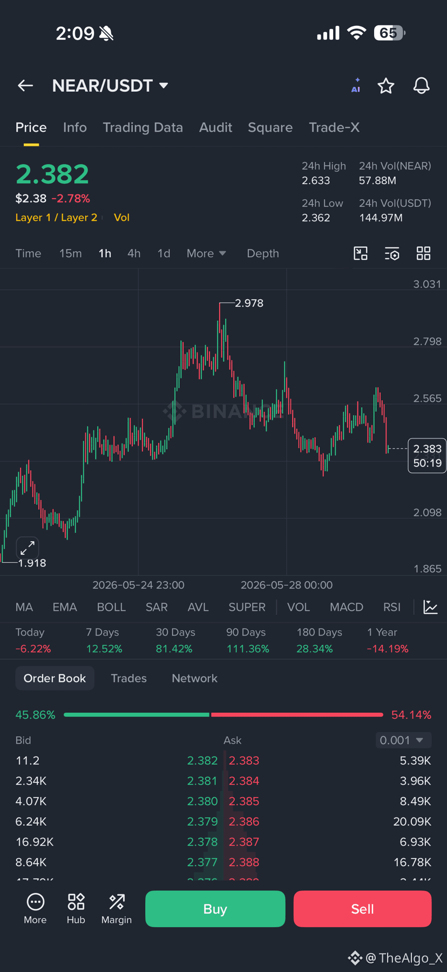Open the Layer 1 / Layer 2 tag link

(x=56, y=217)
